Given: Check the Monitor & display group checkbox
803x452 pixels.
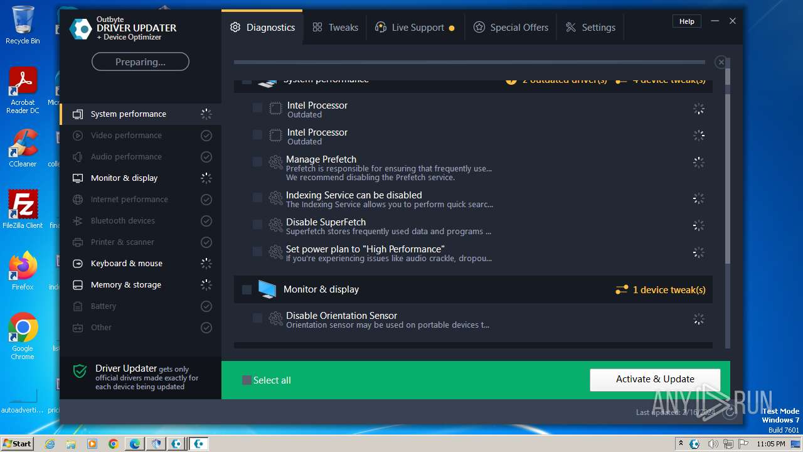Looking at the screenshot, I should tap(247, 289).
